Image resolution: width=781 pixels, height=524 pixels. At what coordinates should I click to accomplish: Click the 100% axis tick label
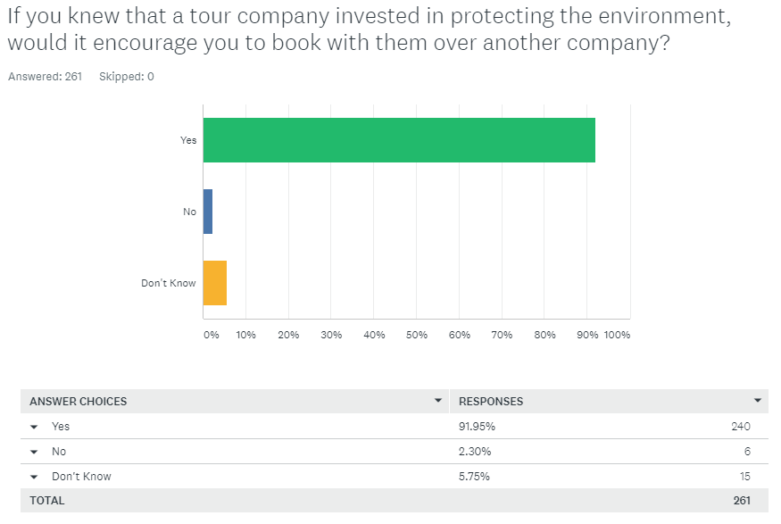tap(615, 334)
